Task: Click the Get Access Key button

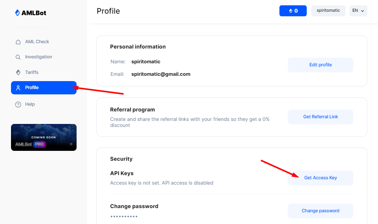Action: tap(320, 178)
